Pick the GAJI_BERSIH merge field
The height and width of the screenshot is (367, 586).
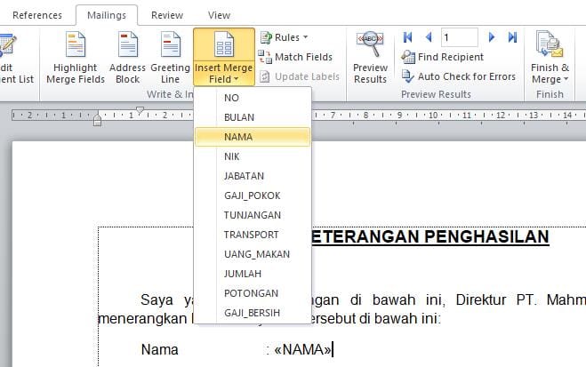[x=253, y=313]
